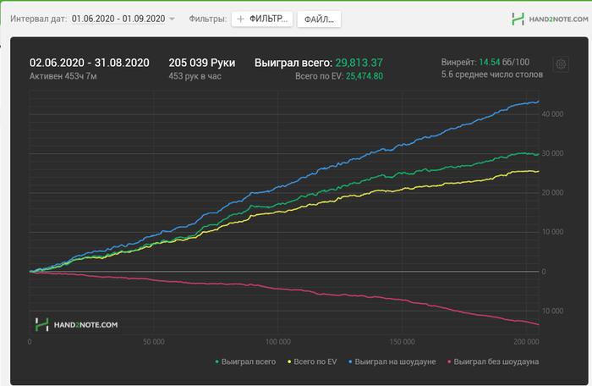The image size is (592, 386).
Task: Click the Активен 453ч 7м text
Action: (x=63, y=76)
